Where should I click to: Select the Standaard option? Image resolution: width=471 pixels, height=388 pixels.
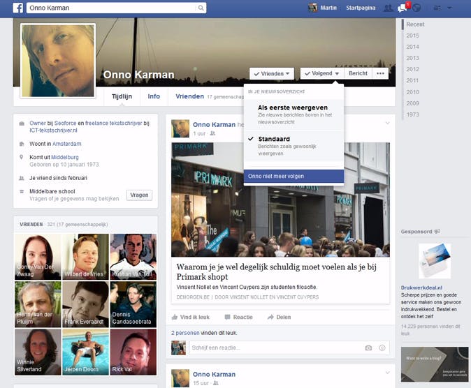point(294,146)
